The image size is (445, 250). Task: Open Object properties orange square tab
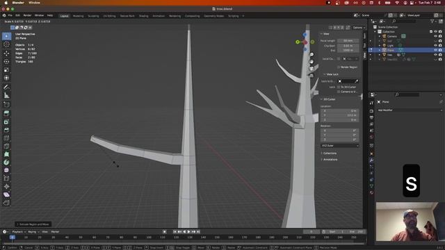point(371,153)
